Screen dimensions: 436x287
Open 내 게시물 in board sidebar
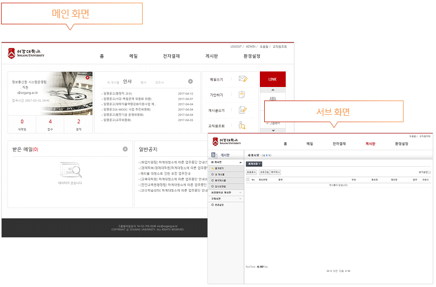click(x=219, y=175)
